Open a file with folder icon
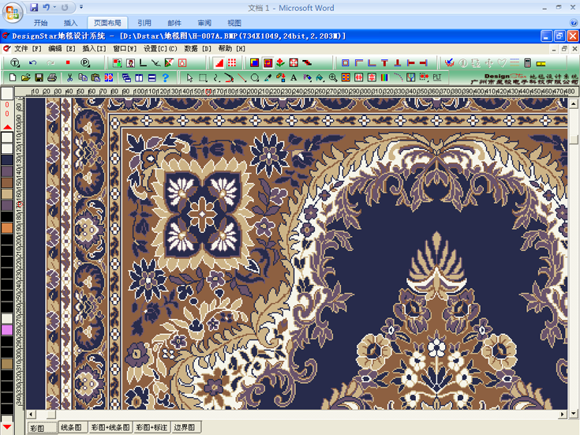Viewport: 580px width, 435px height. pos(25,77)
